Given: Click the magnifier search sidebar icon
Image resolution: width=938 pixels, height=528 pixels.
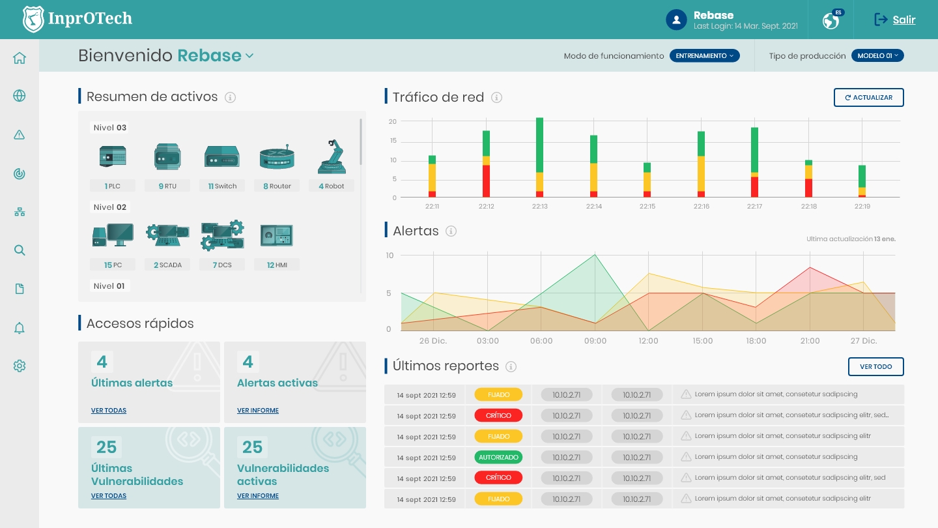Looking at the screenshot, I should (20, 250).
